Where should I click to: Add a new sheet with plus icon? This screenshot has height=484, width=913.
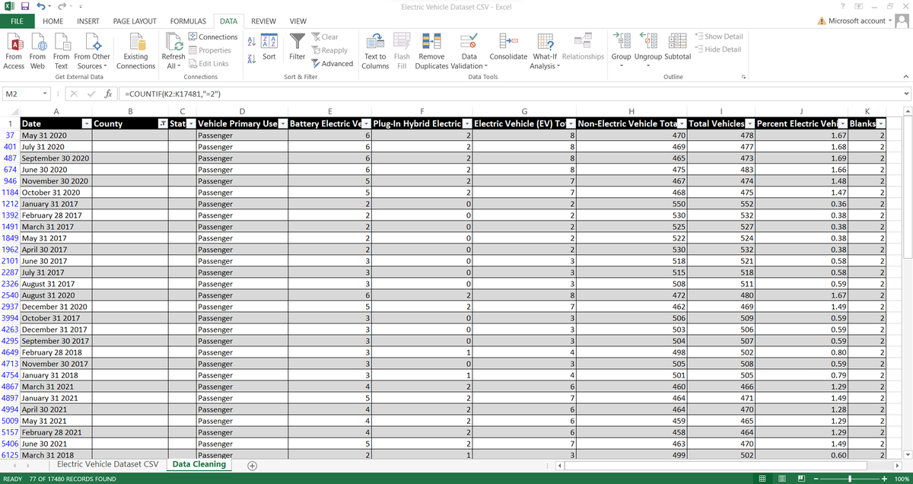(251, 465)
